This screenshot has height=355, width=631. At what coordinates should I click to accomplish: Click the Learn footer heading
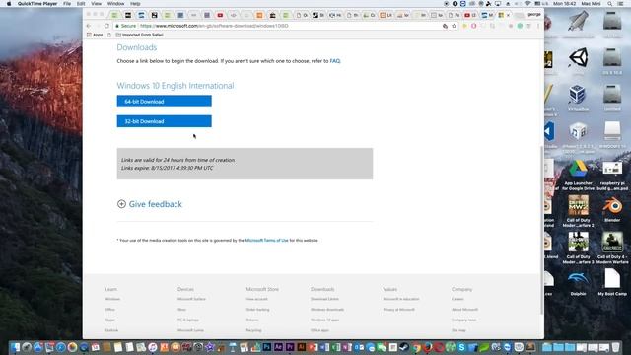(111, 289)
